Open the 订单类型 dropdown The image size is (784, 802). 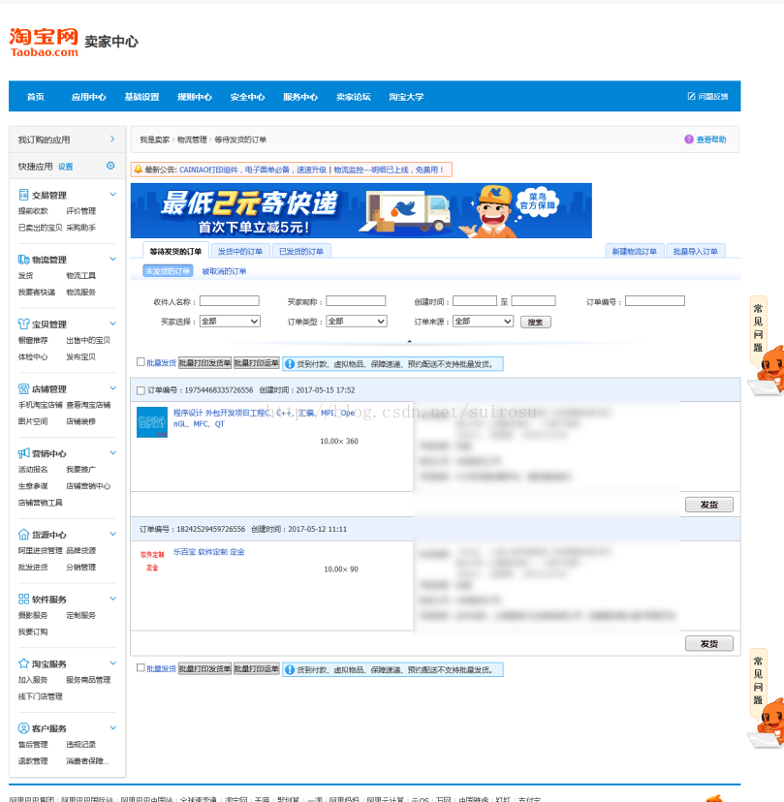click(x=357, y=322)
